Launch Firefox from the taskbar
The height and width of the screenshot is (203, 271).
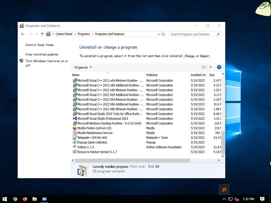click(x=25, y=199)
